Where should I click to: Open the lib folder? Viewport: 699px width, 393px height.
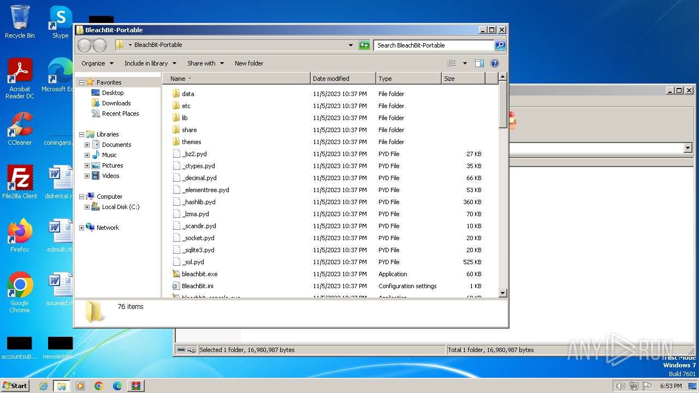(x=185, y=118)
